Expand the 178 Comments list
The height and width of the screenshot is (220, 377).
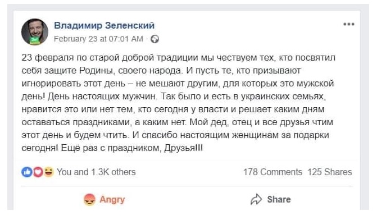pos(272,172)
